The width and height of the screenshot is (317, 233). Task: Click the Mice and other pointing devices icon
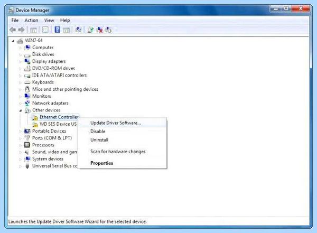tap(27, 89)
